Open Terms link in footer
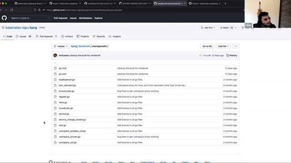This screenshot has height=163, width=291. click(x=84, y=162)
